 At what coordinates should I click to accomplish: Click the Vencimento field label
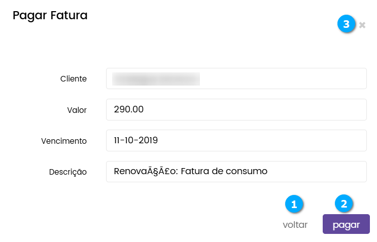pyautogui.click(x=64, y=141)
